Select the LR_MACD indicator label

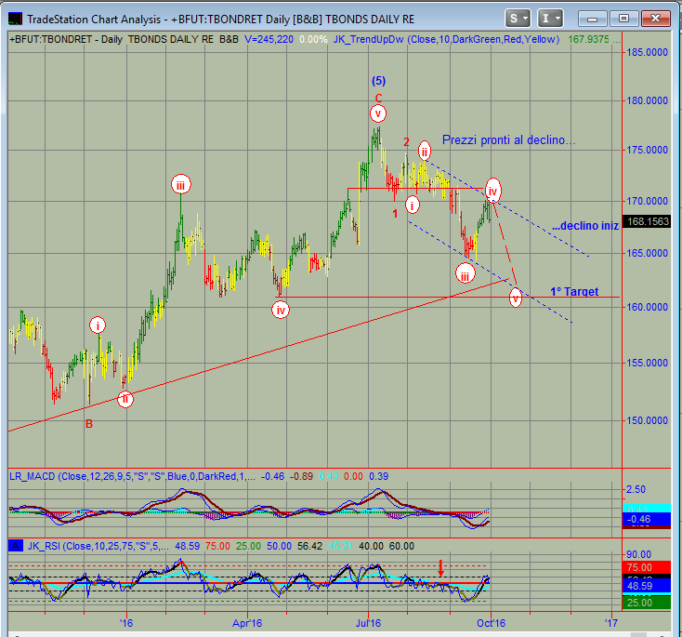click(132, 476)
